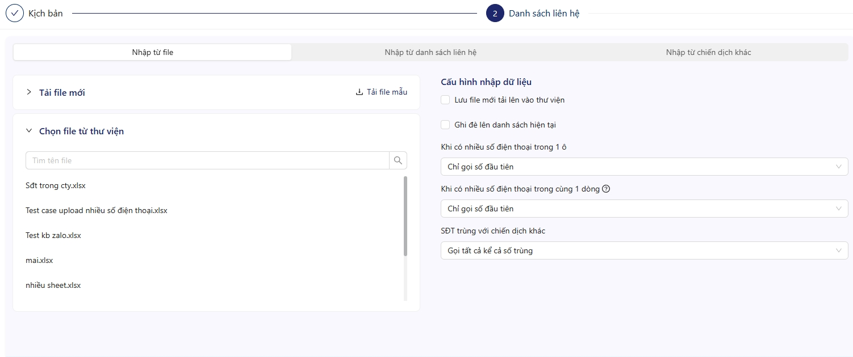Click the download icon beside Tải file mẫu
853x357 pixels.
(x=359, y=92)
